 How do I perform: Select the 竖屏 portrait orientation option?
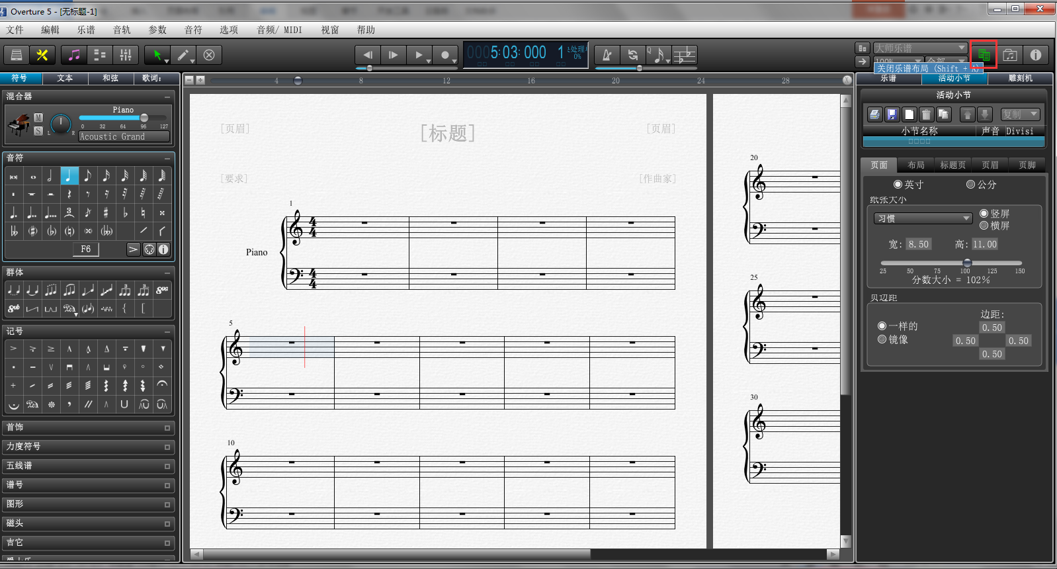[x=984, y=214]
